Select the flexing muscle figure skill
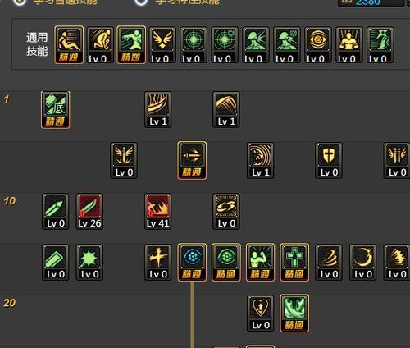 [260, 262]
